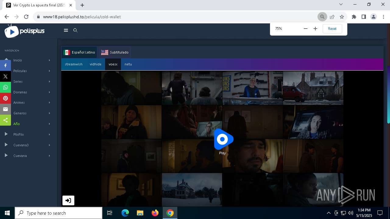Expand the Inicio submenu arrow
The width and height of the screenshot is (390, 219).
[x=49, y=60]
